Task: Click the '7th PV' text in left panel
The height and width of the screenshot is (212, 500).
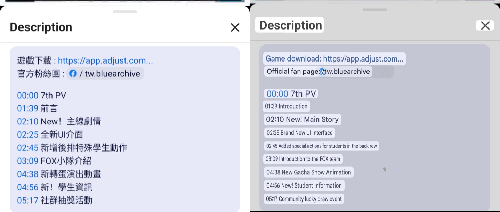Action: (x=53, y=95)
